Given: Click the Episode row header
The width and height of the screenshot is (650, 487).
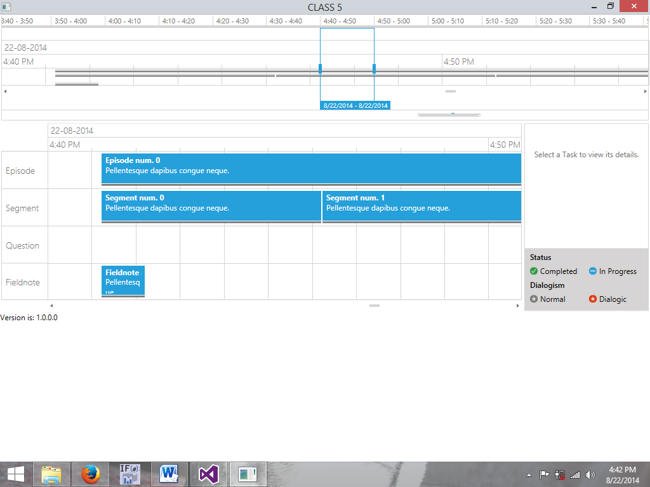Looking at the screenshot, I should click(x=25, y=170).
